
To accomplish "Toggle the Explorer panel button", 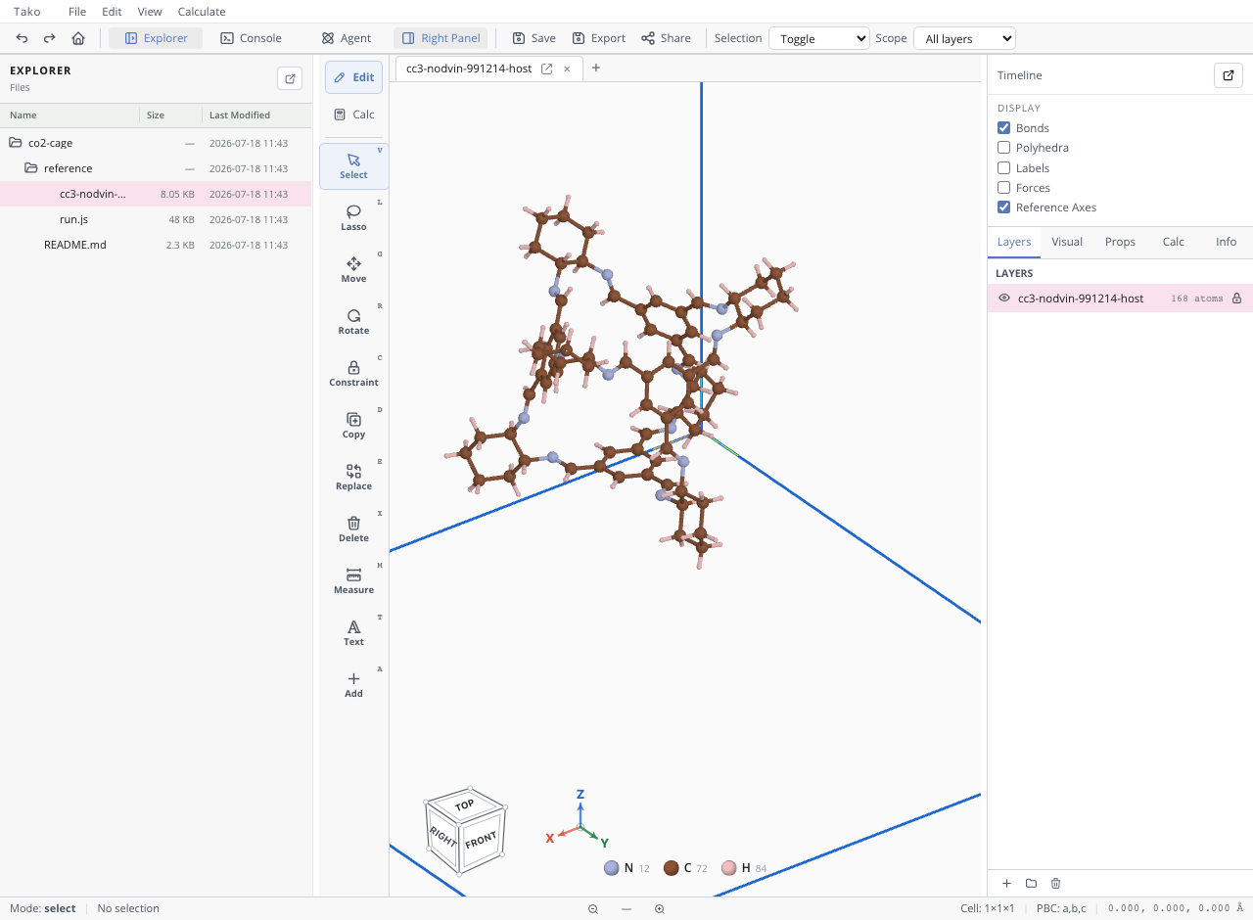I will (156, 38).
